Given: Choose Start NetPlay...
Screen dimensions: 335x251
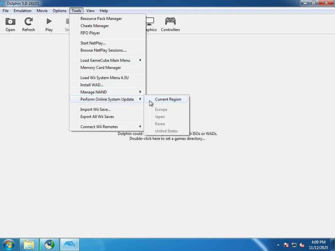Looking at the screenshot, I should (107, 43).
